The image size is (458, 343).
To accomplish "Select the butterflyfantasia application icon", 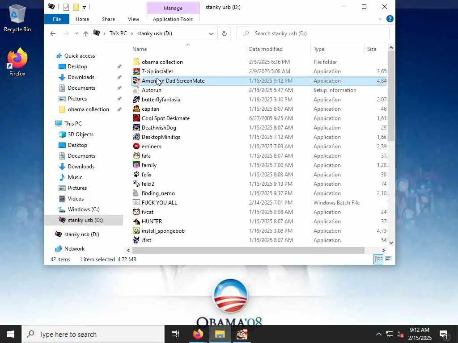I will [136, 100].
